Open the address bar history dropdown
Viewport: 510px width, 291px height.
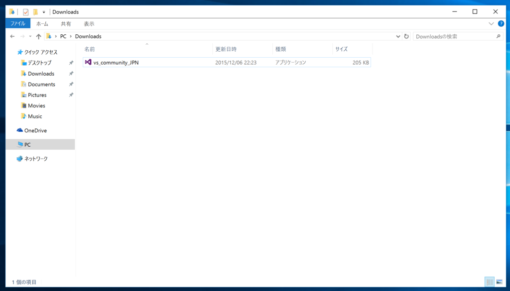pos(397,36)
